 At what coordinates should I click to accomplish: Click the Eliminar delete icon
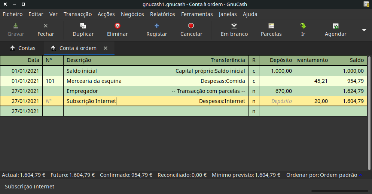(118, 26)
